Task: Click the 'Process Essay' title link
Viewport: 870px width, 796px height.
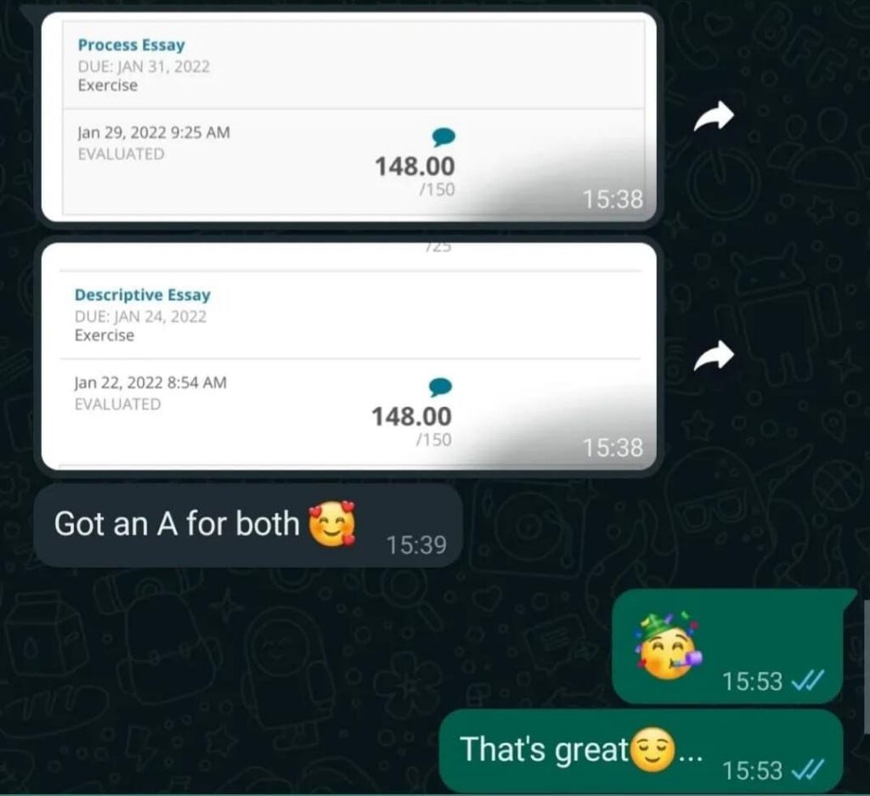Action: pyautogui.click(x=132, y=44)
